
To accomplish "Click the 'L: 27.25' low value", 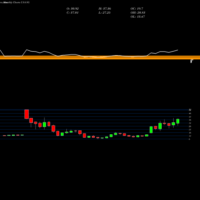I will [x=104, y=13].
